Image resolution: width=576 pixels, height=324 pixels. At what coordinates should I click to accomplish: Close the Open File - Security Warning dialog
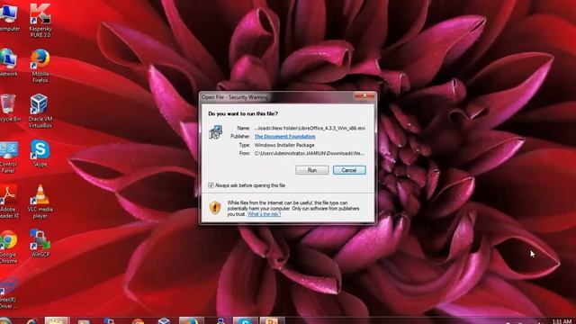tap(364, 96)
